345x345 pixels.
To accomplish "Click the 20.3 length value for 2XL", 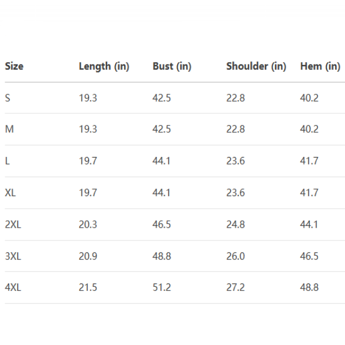I will coord(88,224).
